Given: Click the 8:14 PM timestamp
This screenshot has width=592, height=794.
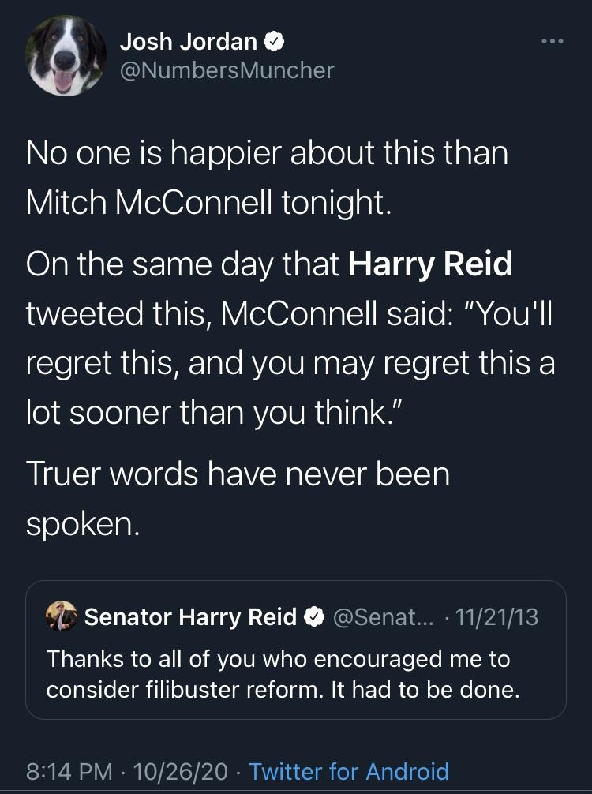Looking at the screenshot, I should [69, 772].
